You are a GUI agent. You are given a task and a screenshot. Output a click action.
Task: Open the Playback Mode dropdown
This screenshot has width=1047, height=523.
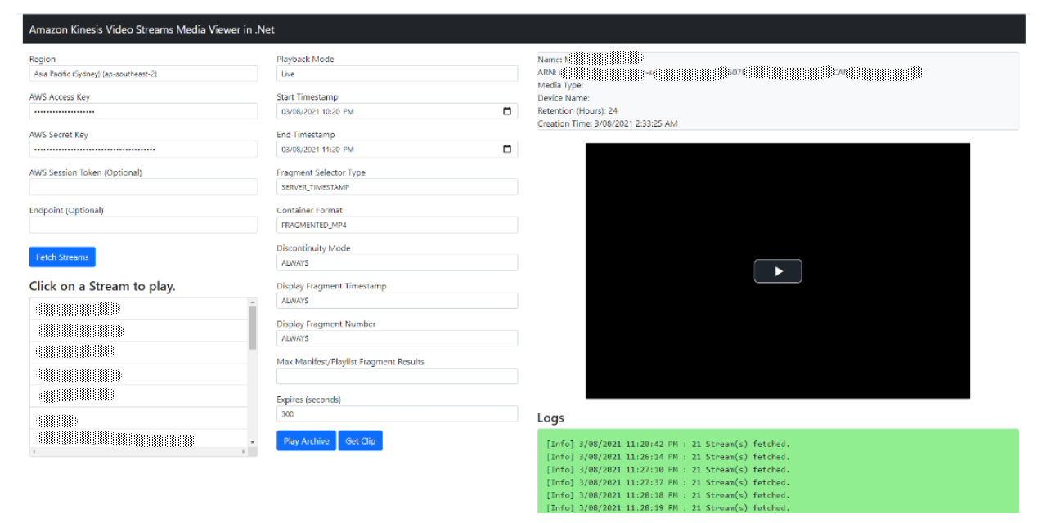pyautogui.click(x=397, y=73)
